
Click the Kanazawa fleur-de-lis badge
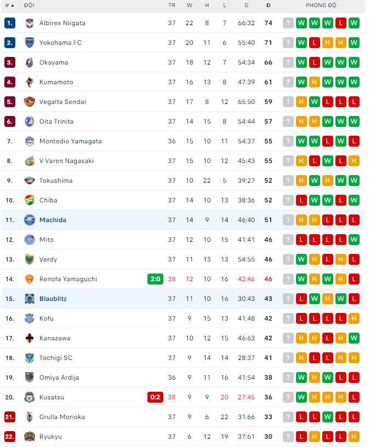pyautogui.click(x=30, y=338)
